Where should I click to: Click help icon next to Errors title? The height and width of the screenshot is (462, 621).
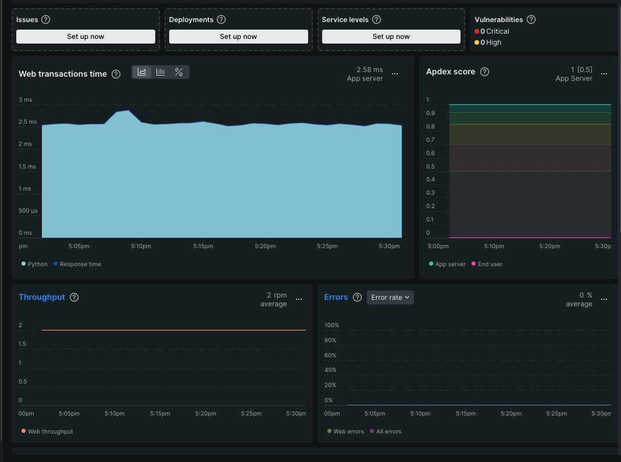[x=357, y=298]
